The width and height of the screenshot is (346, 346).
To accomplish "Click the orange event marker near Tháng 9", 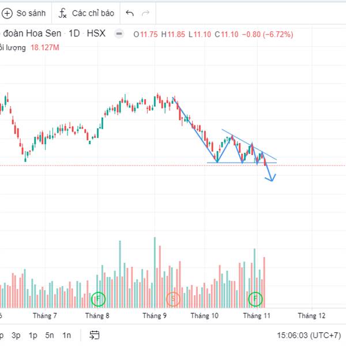I will point(173,299).
